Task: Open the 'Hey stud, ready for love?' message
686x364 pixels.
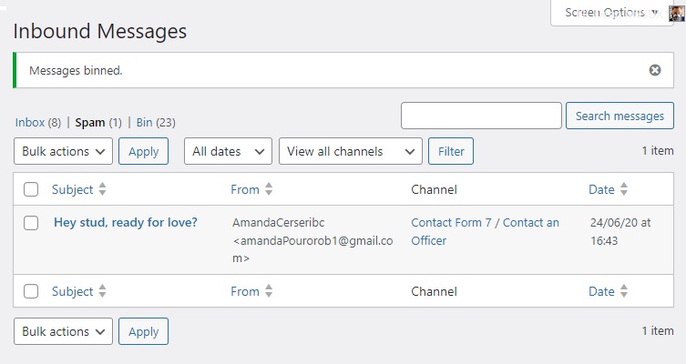Action: 126,222
